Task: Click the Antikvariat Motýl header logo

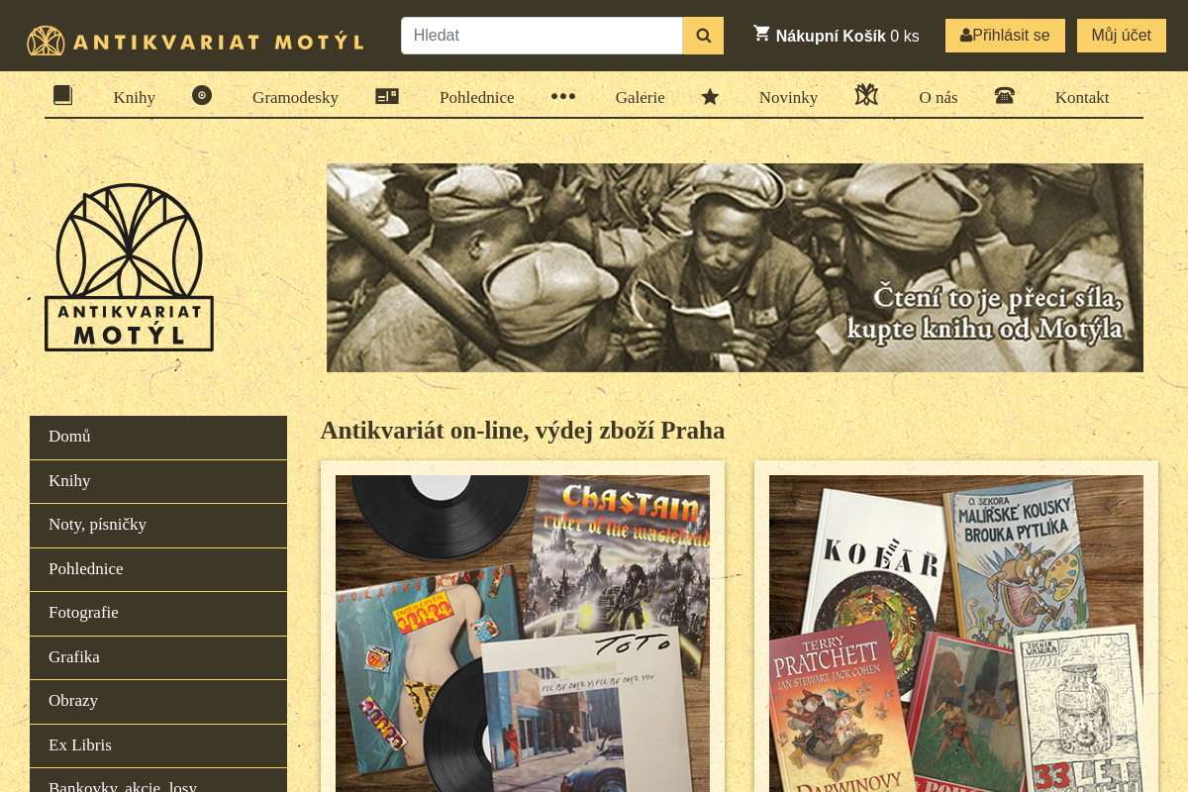Action: pyautogui.click(x=195, y=41)
